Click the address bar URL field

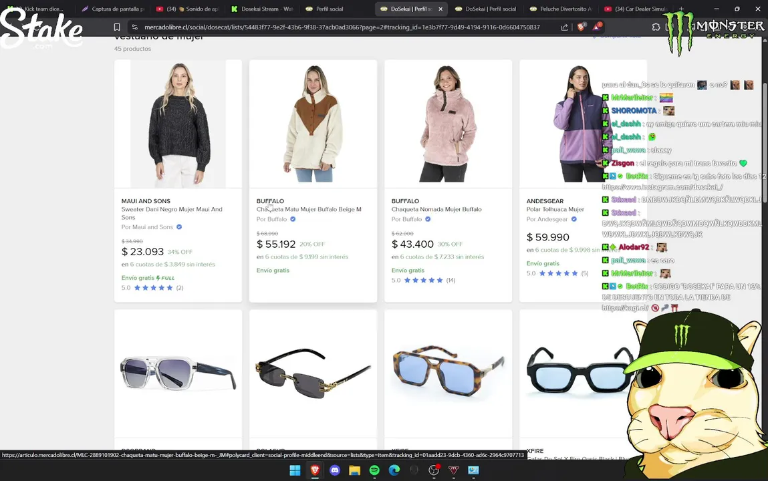pyautogui.click(x=342, y=27)
